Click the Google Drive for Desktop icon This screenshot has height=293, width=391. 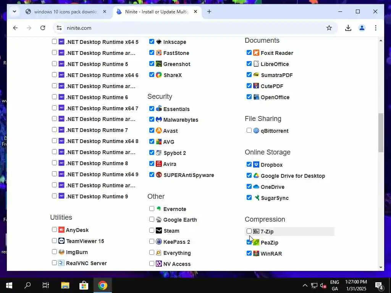click(x=256, y=175)
